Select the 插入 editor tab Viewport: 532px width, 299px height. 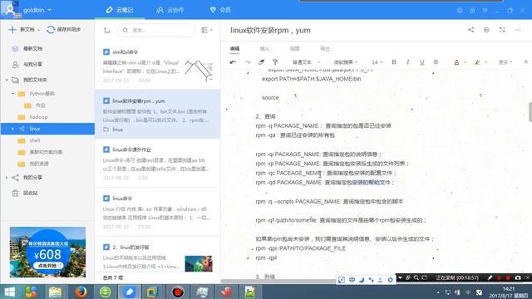pyautogui.click(x=264, y=49)
